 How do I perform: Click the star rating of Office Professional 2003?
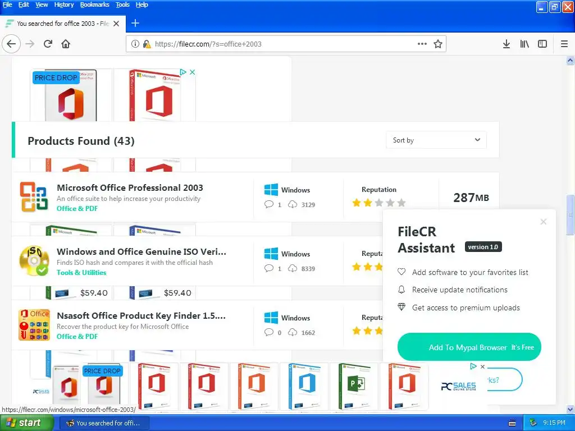379,203
